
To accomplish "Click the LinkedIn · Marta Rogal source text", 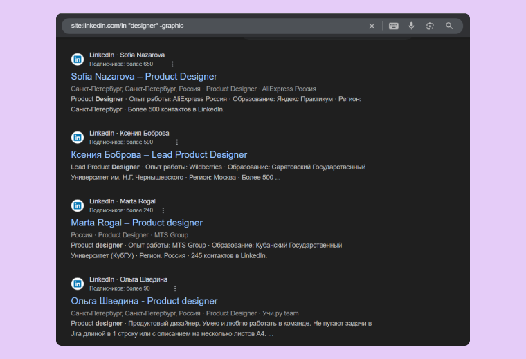I will (x=122, y=201).
